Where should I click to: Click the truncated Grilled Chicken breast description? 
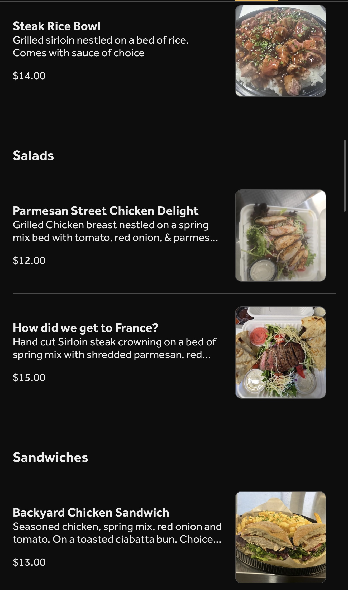115,231
